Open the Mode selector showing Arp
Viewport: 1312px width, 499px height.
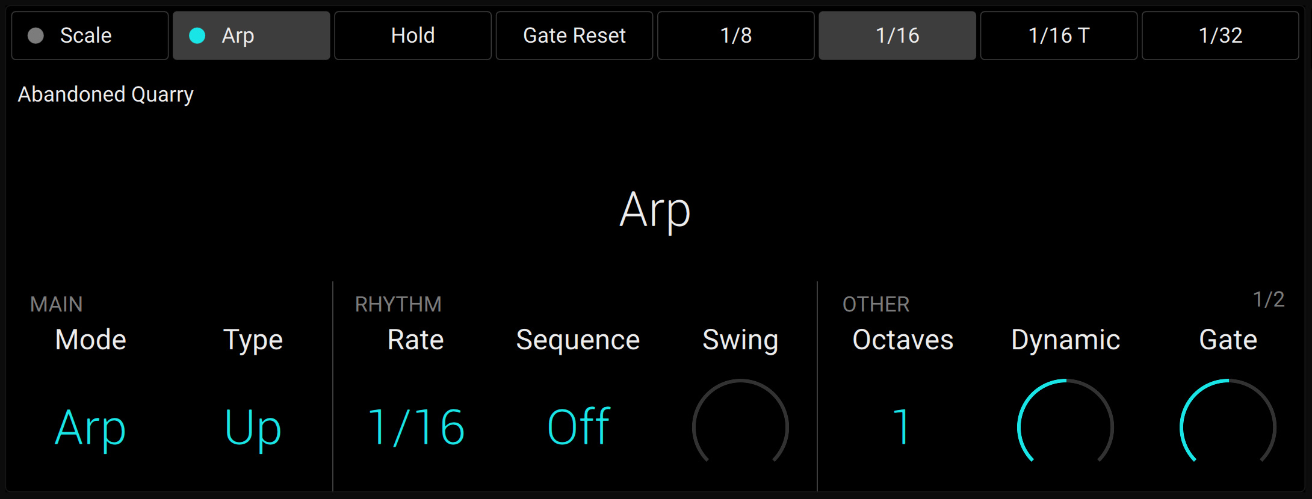[89, 427]
